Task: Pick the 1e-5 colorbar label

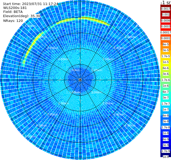Action: point(166,62)
